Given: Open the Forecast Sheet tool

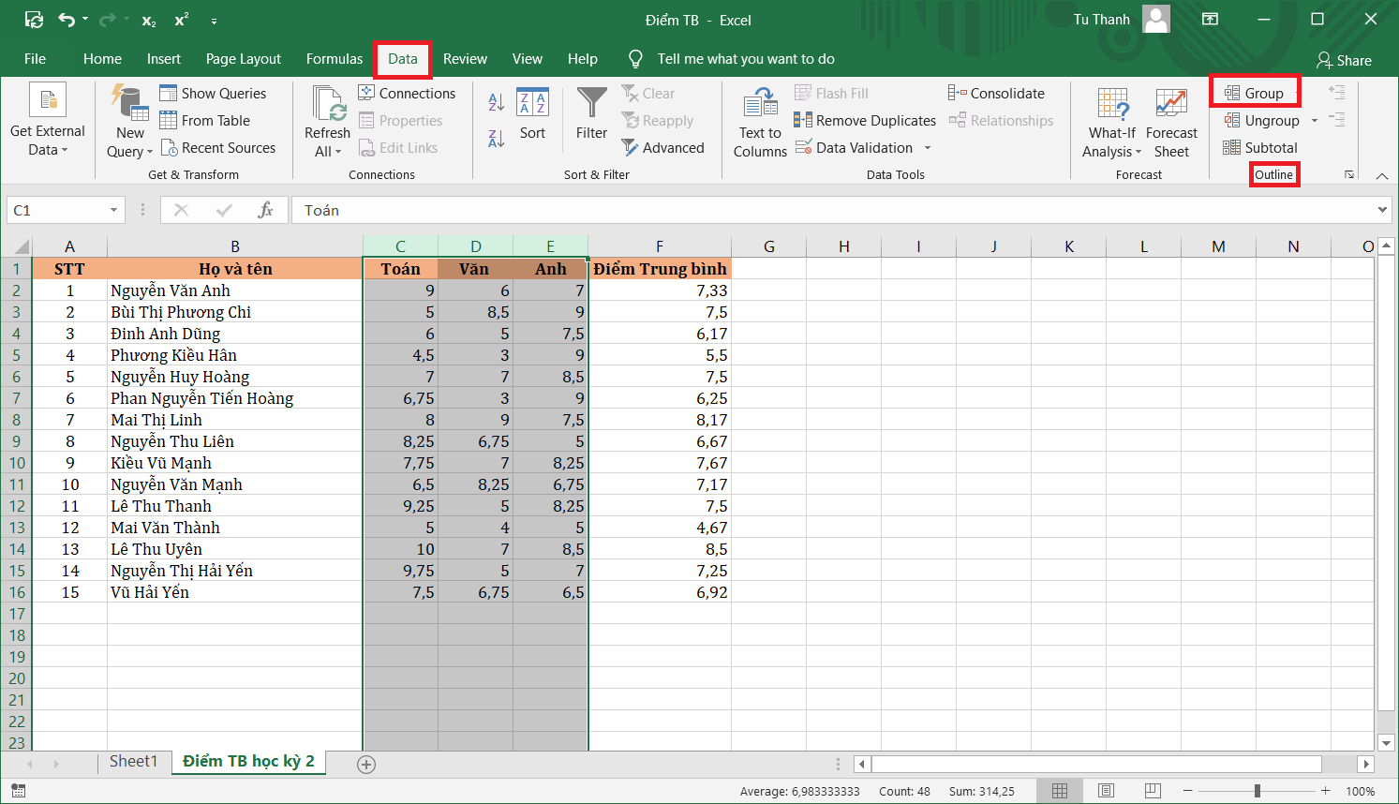Looking at the screenshot, I should [x=1171, y=122].
